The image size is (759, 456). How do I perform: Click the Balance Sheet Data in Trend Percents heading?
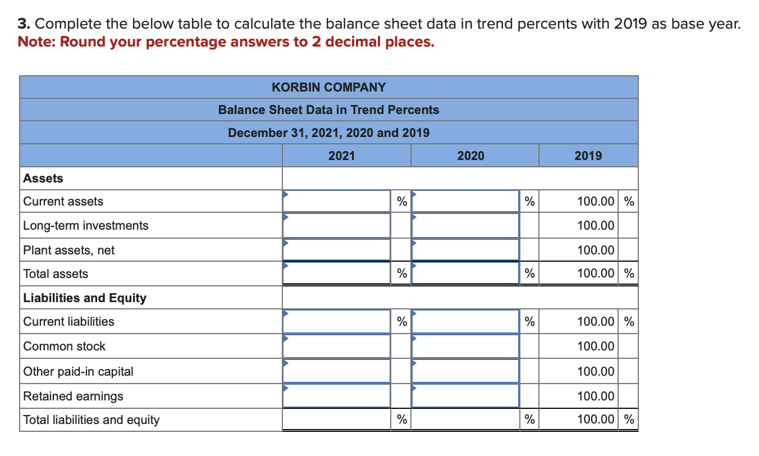tap(329, 110)
